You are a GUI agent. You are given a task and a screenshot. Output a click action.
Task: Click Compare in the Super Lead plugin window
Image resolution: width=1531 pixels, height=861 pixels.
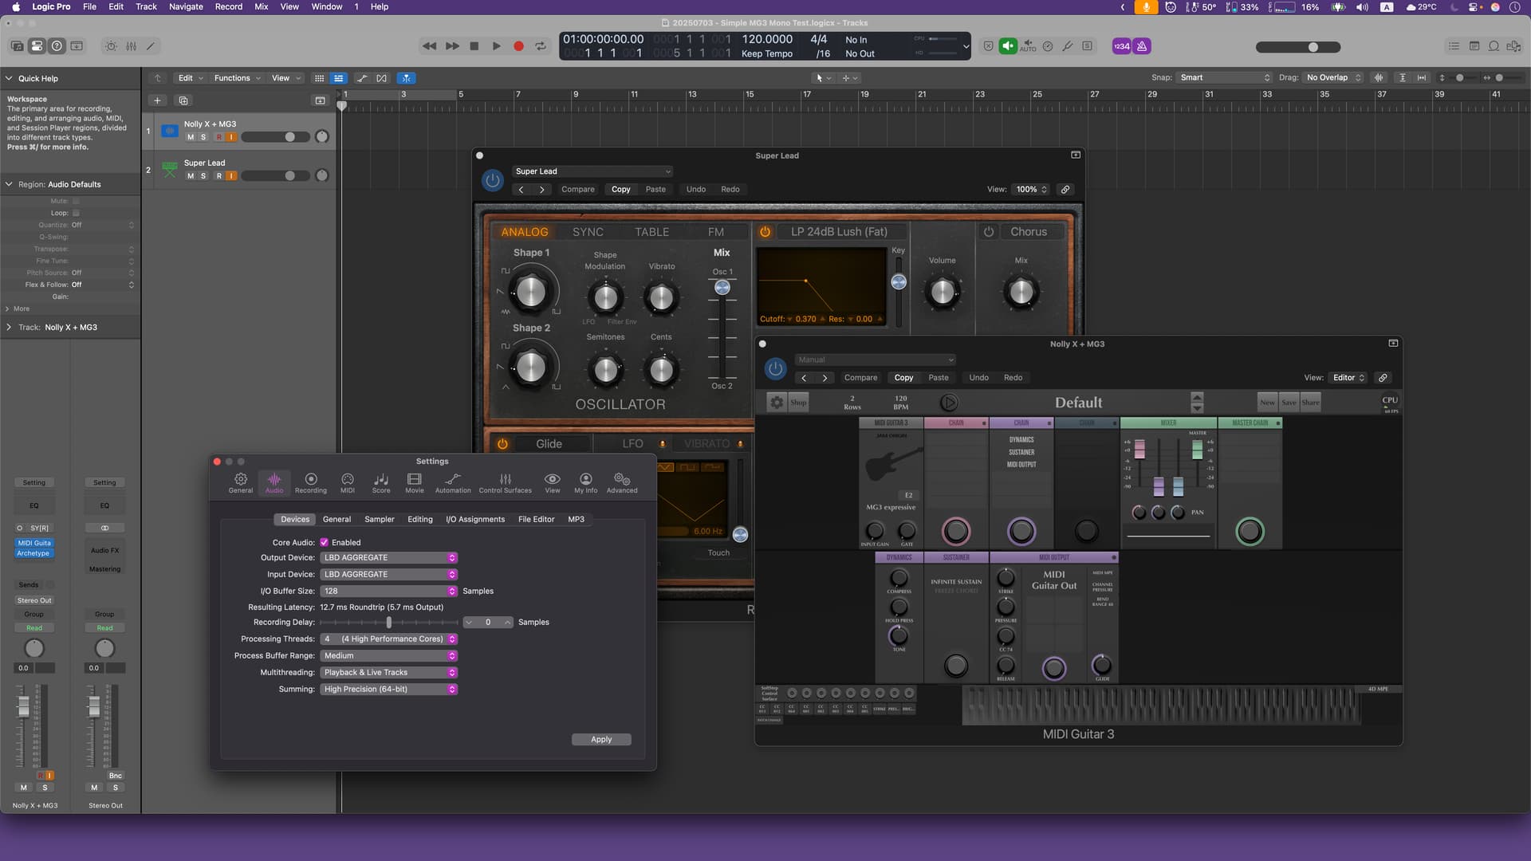pyautogui.click(x=578, y=190)
